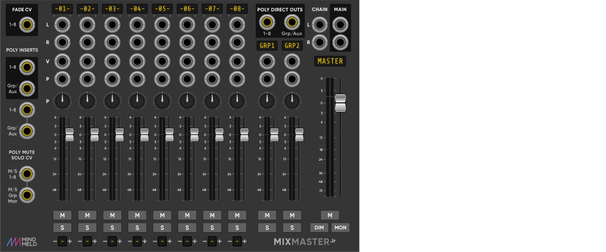This screenshot has height=252, width=606.
Task: Click track 01 pan knob
Action: click(x=63, y=100)
